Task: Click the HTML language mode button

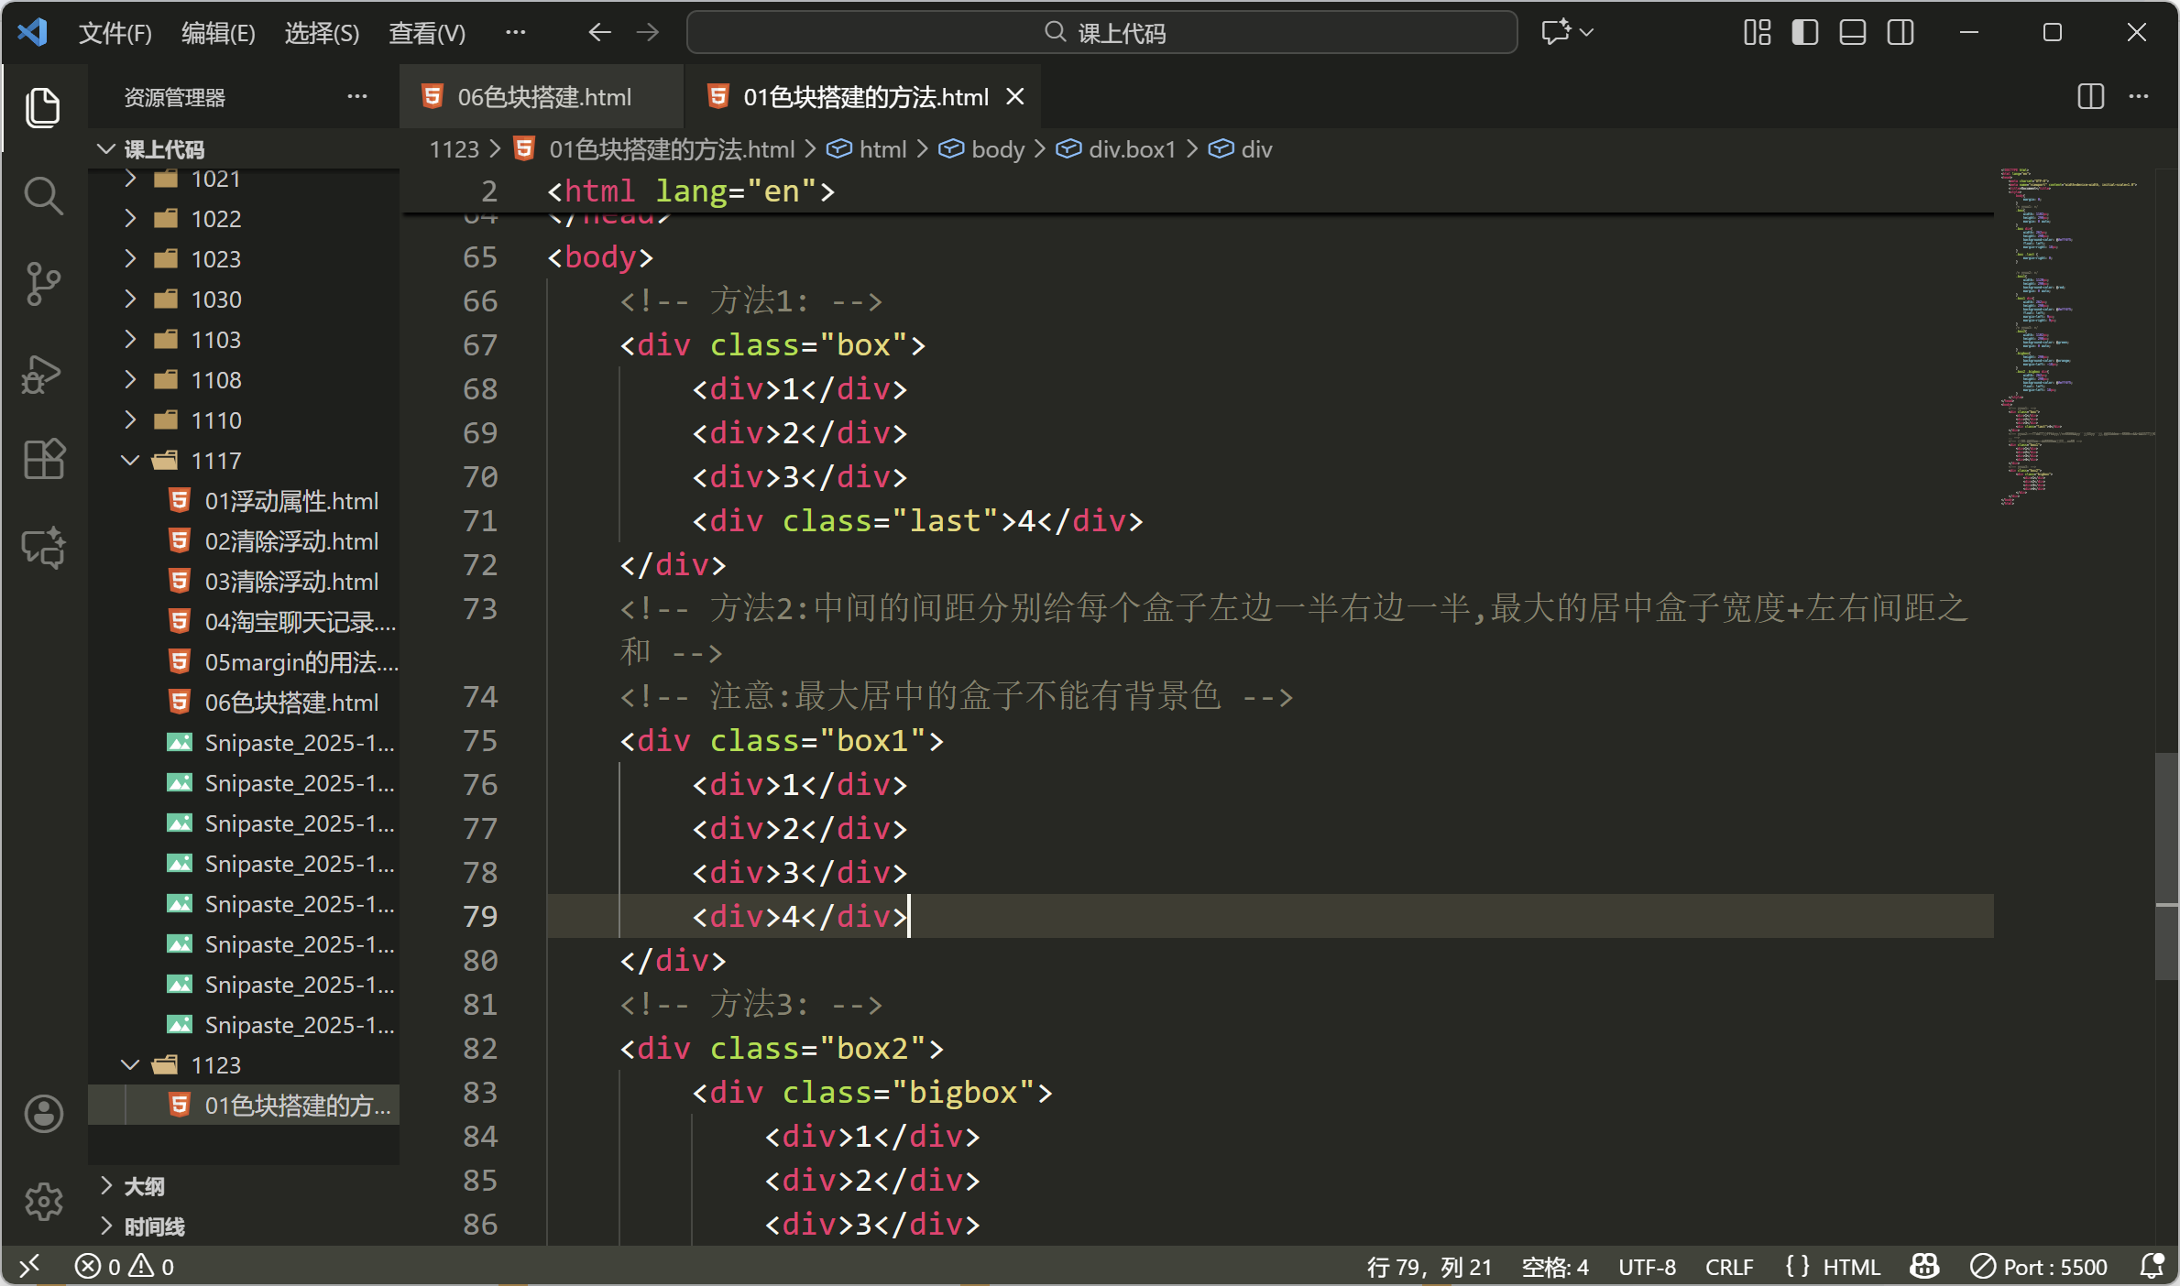Action: coord(1850,1267)
